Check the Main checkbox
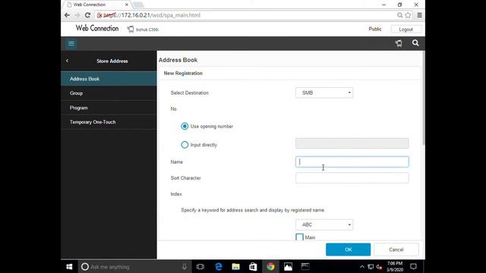Screen dimensions: 486x273 [299, 237]
